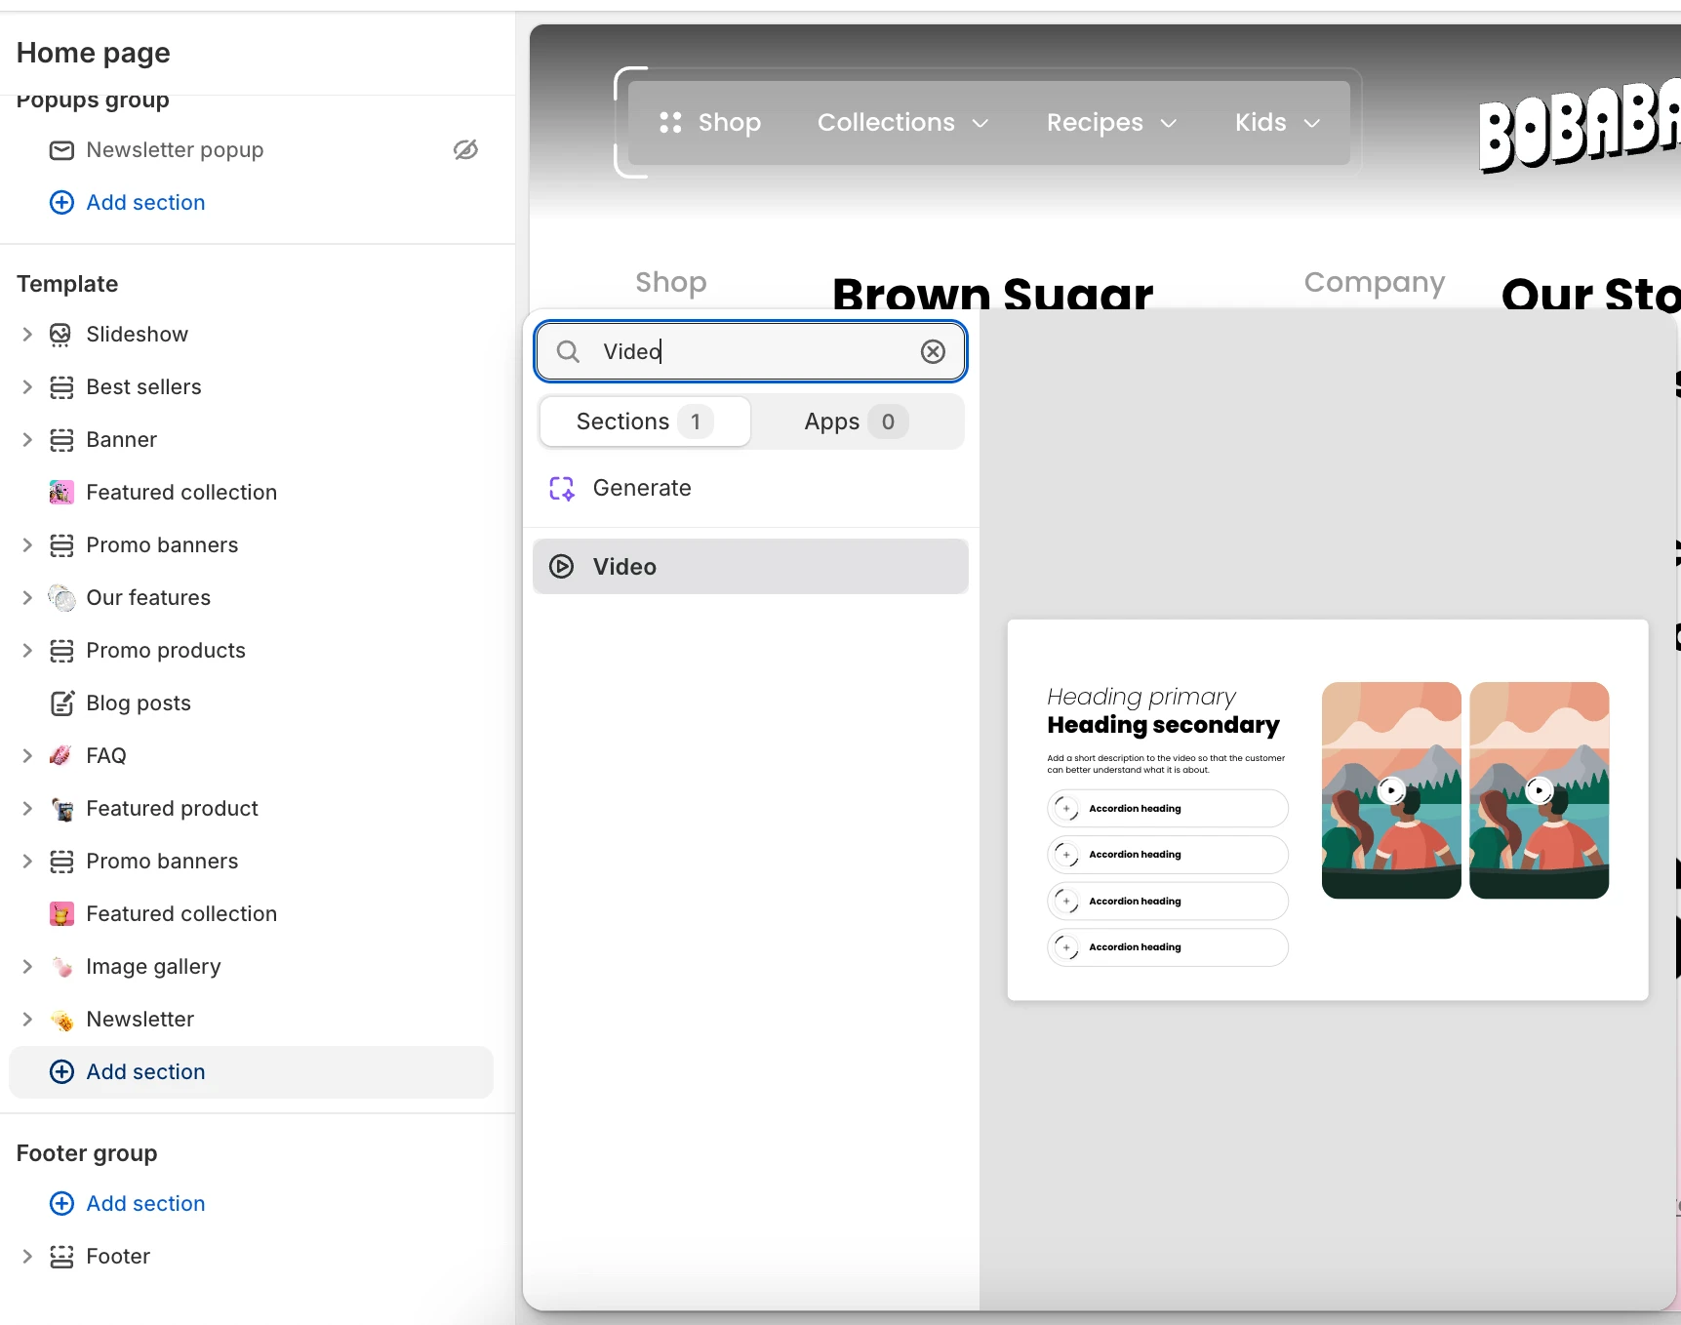Switch to the Apps tab
Viewport: 1681px width, 1325px height.
click(x=856, y=422)
